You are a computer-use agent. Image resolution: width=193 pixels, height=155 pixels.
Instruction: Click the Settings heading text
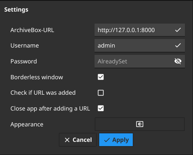(16, 10)
